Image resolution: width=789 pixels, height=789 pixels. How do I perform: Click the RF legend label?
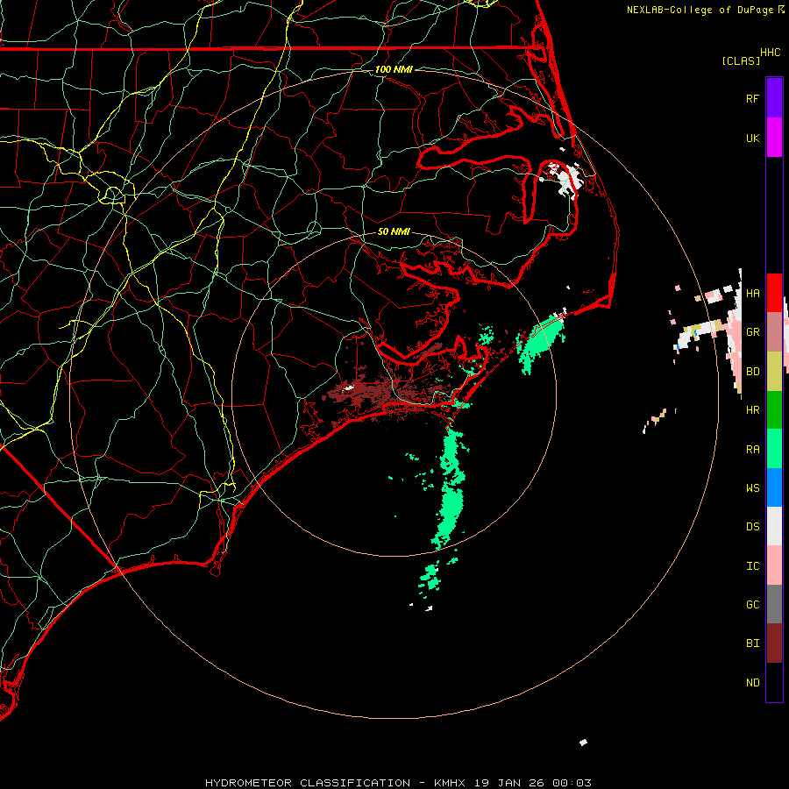pyautogui.click(x=752, y=99)
